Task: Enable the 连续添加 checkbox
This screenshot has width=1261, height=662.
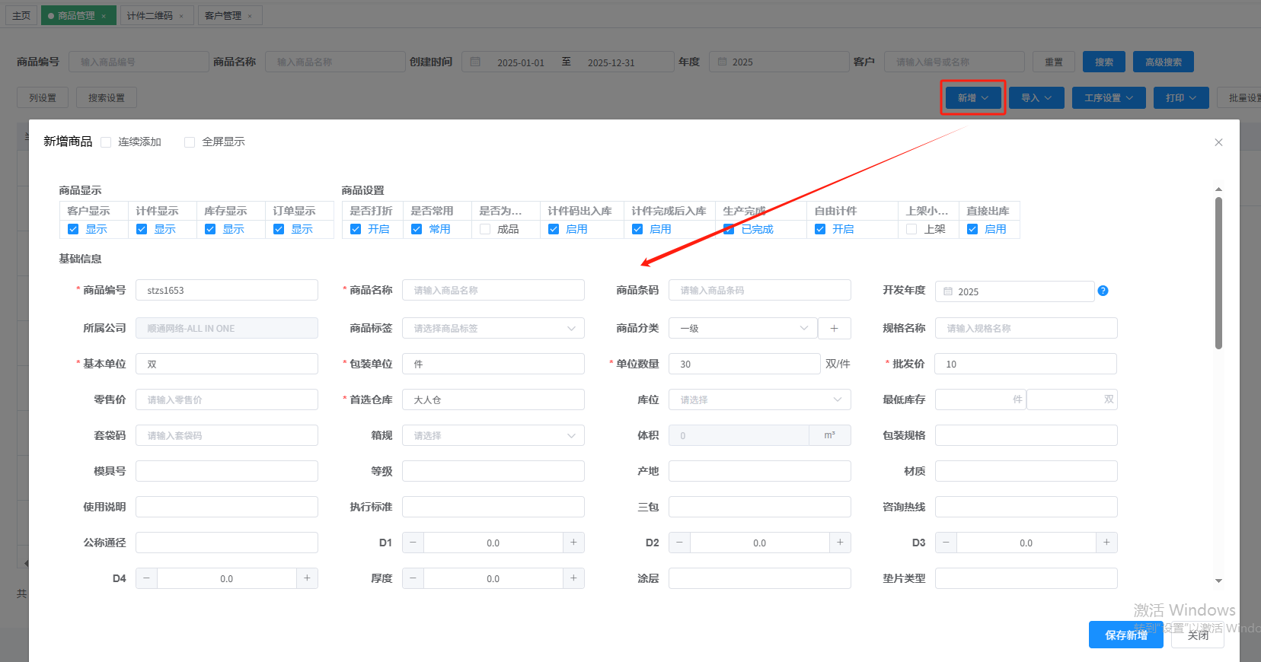Action: point(107,142)
